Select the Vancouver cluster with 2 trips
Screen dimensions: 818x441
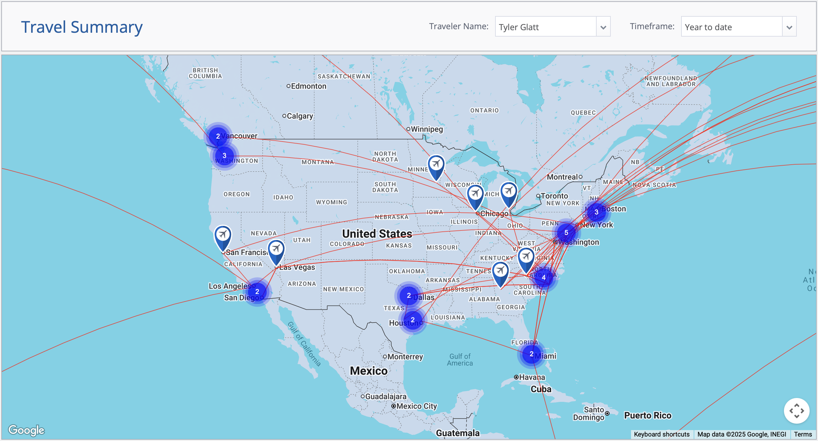tap(218, 136)
